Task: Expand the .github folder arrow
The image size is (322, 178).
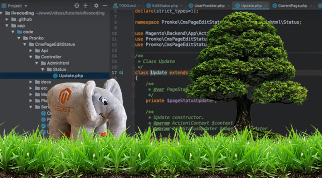Action: 7,20
